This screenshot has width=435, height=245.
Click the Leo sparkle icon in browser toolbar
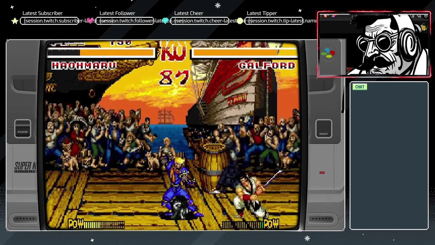tap(419, 16)
